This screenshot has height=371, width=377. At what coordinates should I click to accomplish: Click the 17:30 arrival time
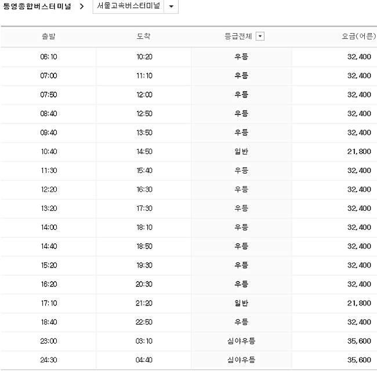pos(144,208)
